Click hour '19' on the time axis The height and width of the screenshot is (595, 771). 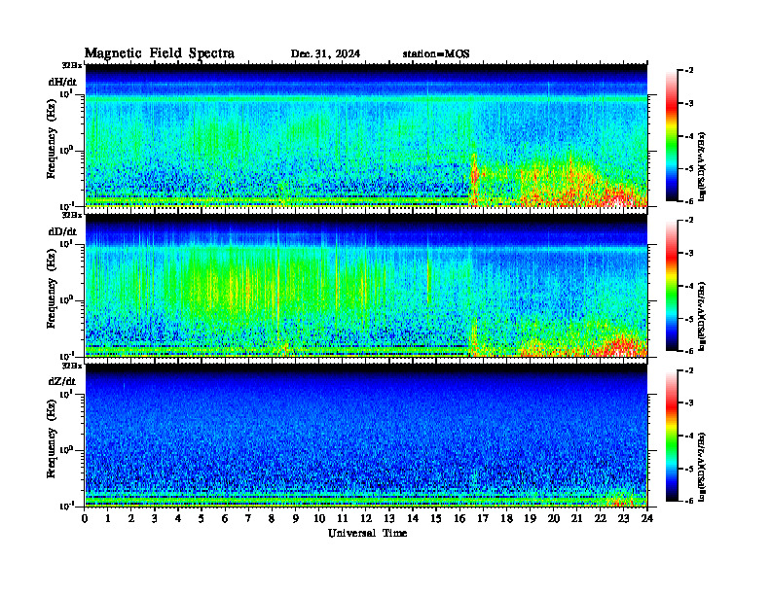point(530,519)
